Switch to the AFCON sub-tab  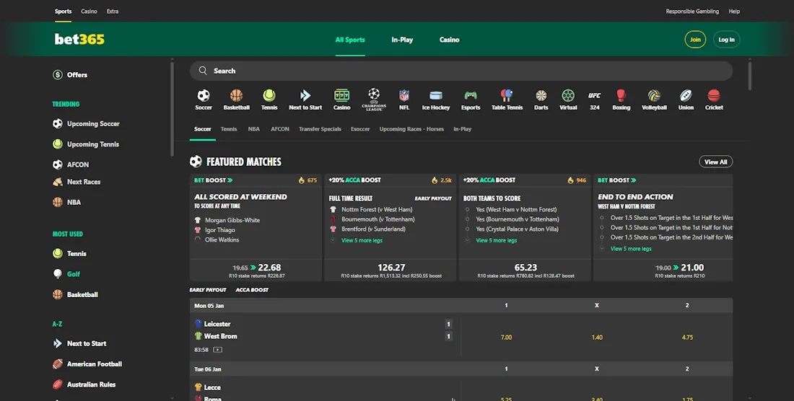click(280, 129)
